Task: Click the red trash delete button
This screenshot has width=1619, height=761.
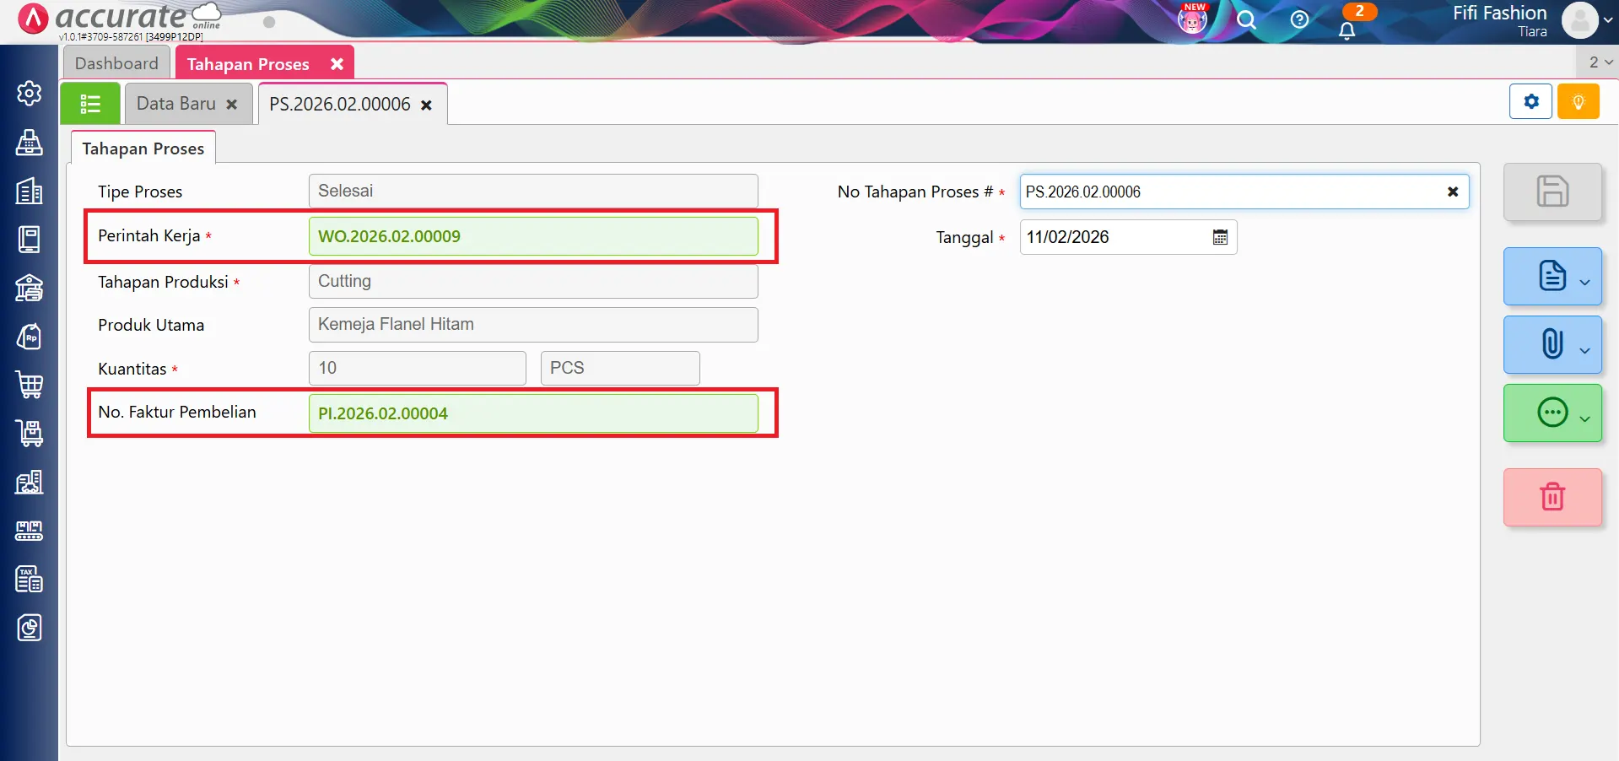Action: tap(1552, 497)
